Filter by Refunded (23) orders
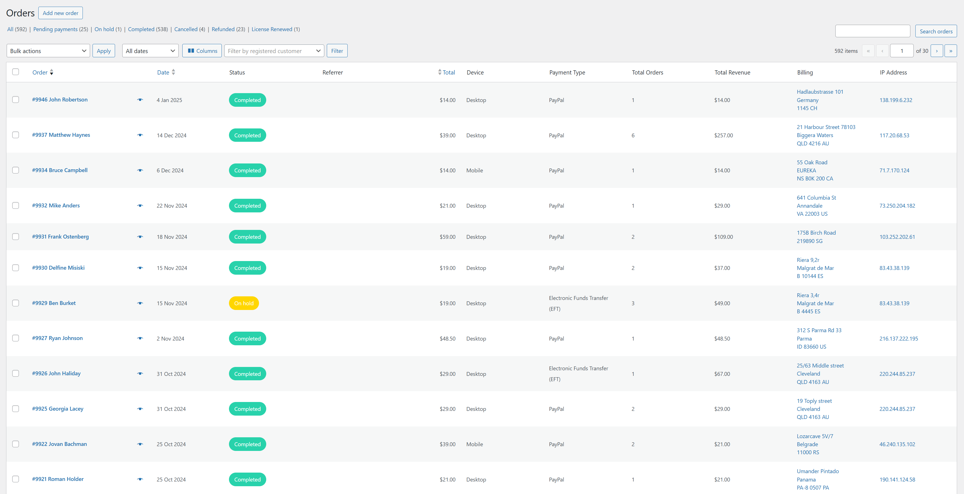 [x=228, y=29]
